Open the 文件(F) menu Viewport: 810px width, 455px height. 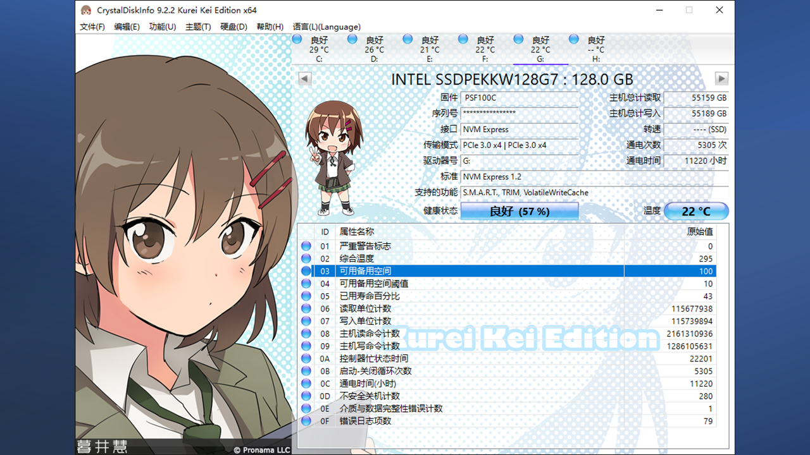pyautogui.click(x=92, y=27)
